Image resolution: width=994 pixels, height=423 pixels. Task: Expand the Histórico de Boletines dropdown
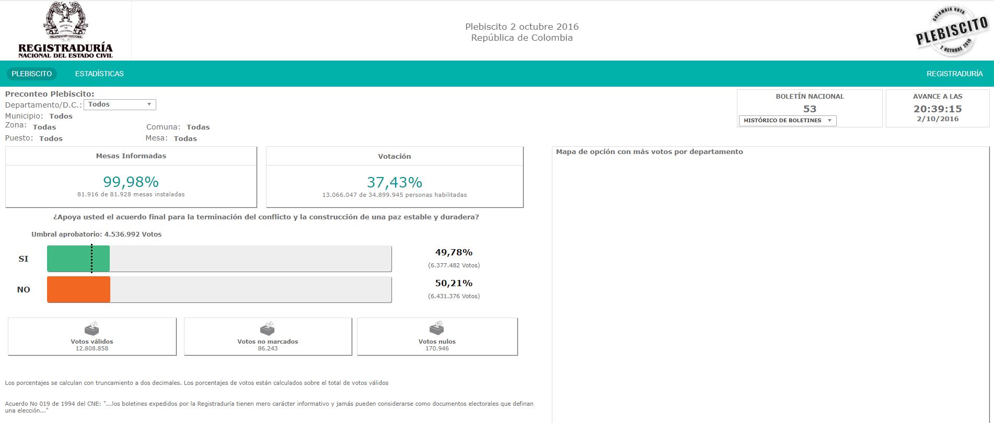(x=787, y=121)
